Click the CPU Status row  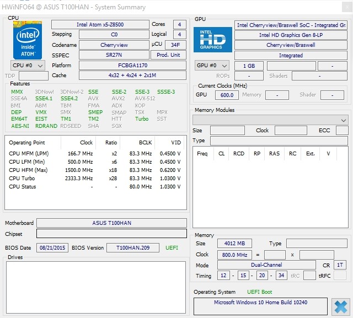click(x=95, y=187)
